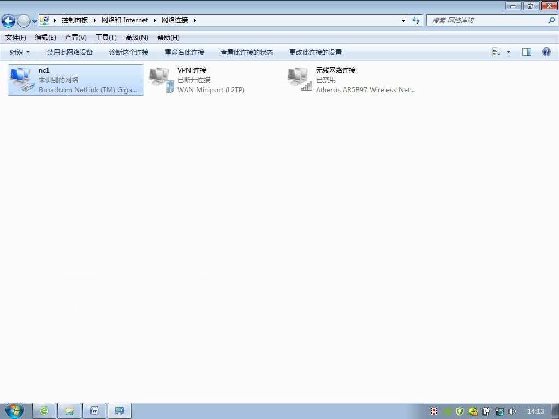Click the volume speaker tray icon

point(512,411)
